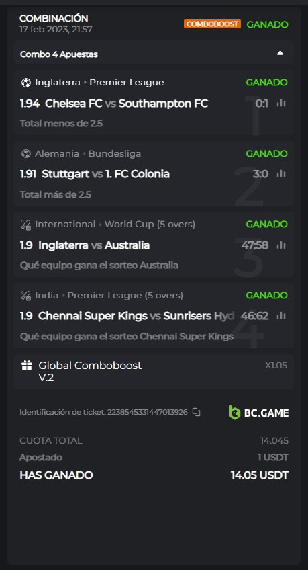Open Inglaterra vs Australia match details
This screenshot has width=308, height=570.
pyautogui.click(x=85, y=245)
